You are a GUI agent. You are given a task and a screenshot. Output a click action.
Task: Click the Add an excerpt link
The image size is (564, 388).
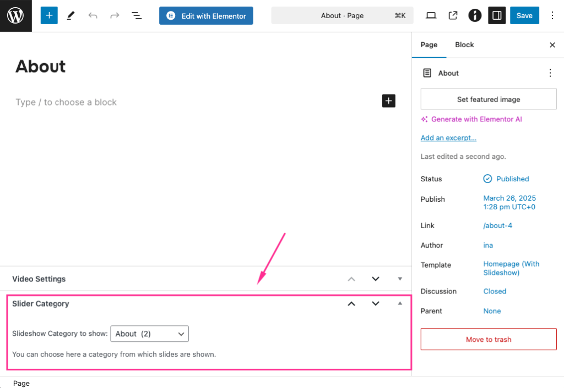pyautogui.click(x=448, y=137)
